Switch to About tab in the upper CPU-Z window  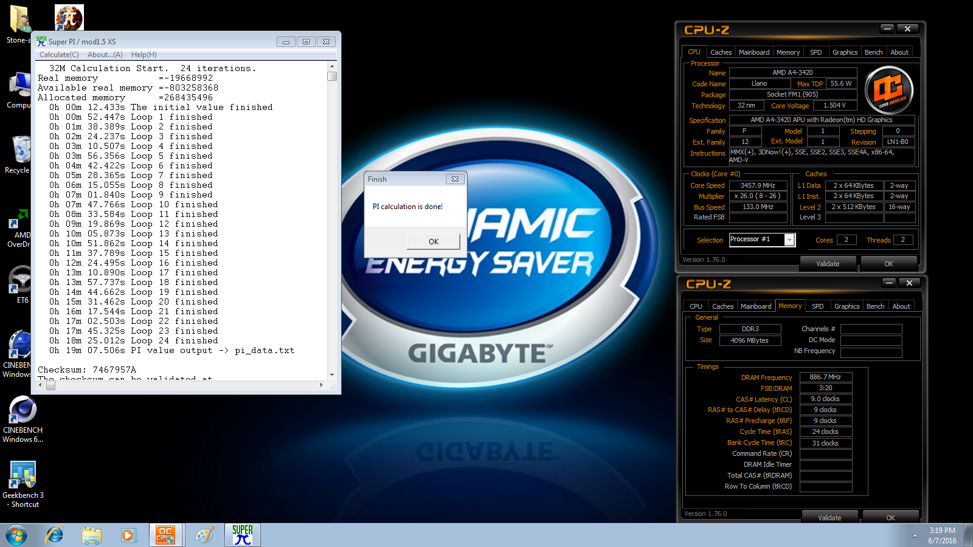899,52
